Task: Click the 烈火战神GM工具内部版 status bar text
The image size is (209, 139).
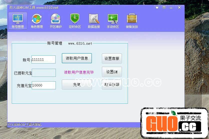Action: [x=25, y=124]
